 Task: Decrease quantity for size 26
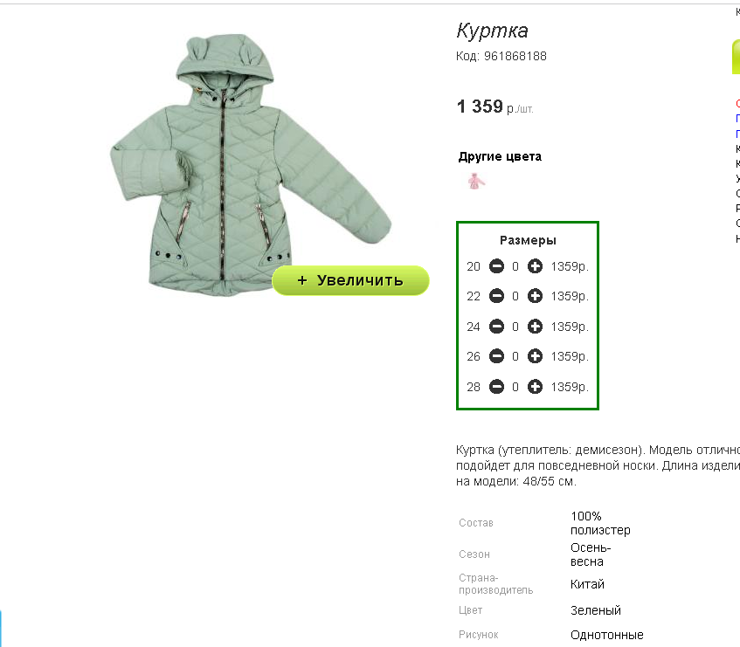[x=496, y=356]
